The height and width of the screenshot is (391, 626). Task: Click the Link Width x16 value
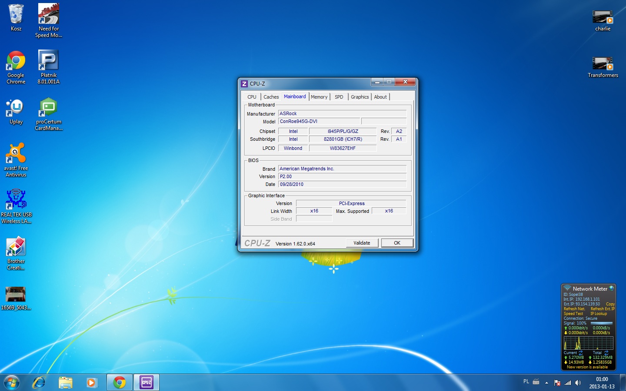(314, 211)
